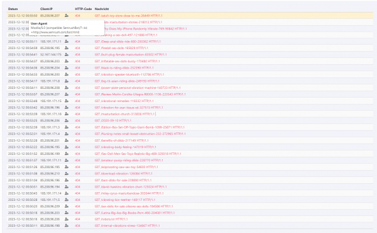The width and height of the screenshot is (377, 233).
Task: Click user-agent icon in the 00:52:28 row
Action: click(67, 140)
